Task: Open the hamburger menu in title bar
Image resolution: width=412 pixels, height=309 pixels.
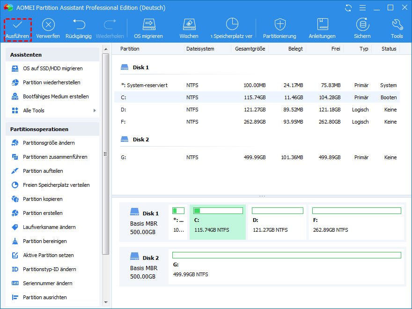Action: coord(361,8)
